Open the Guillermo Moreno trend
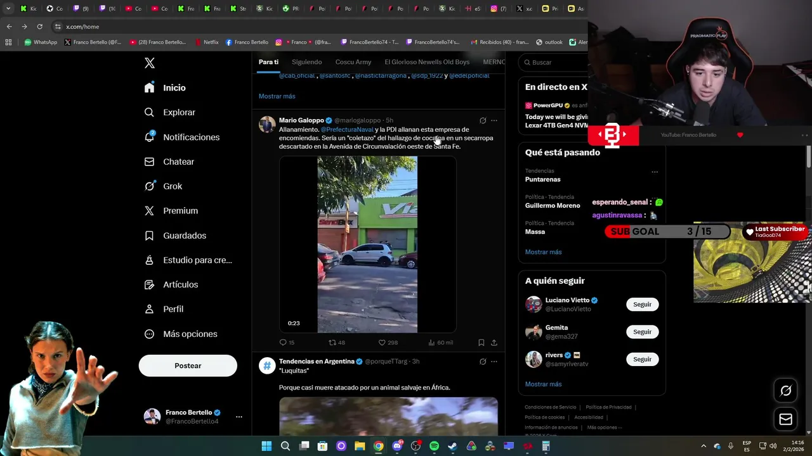The image size is (812, 456). [x=553, y=205]
